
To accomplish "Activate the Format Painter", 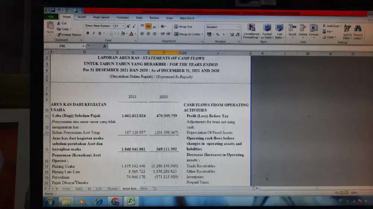I will [x=69, y=35].
